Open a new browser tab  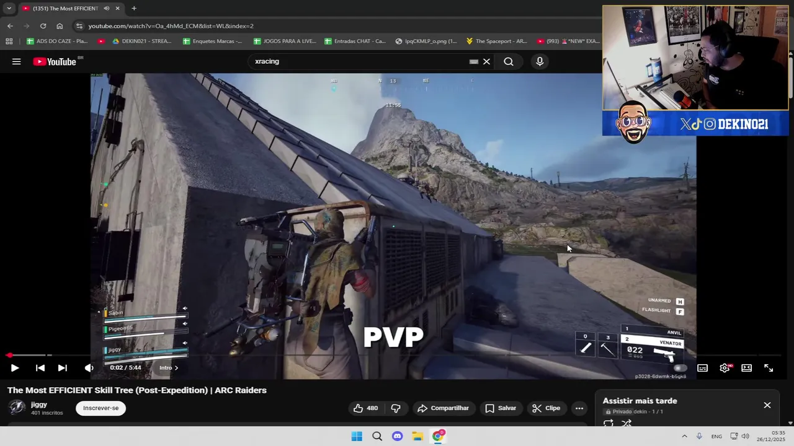134,8
